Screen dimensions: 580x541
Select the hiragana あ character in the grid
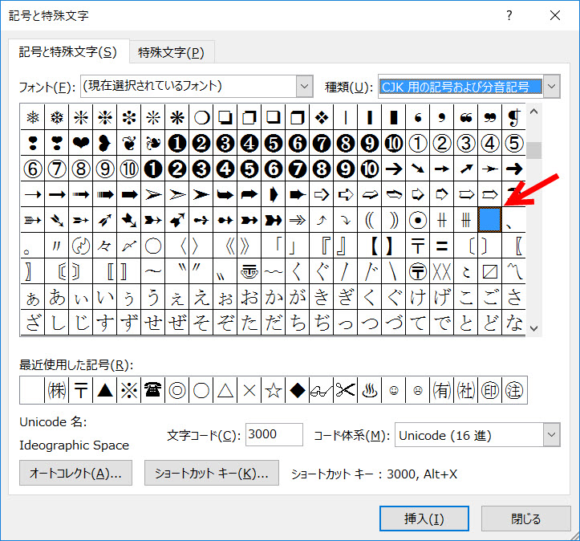point(56,298)
